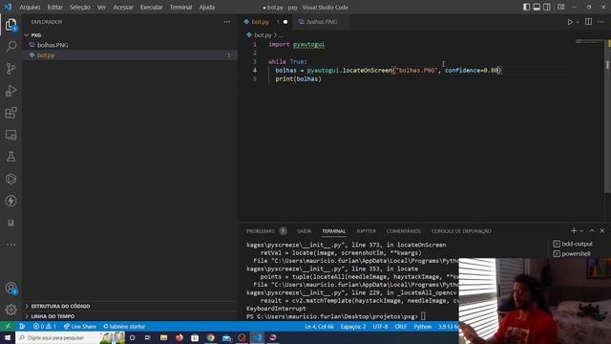Open the run button dropdown arrow
The image size is (611, 344).
pyautogui.click(x=578, y=22)
